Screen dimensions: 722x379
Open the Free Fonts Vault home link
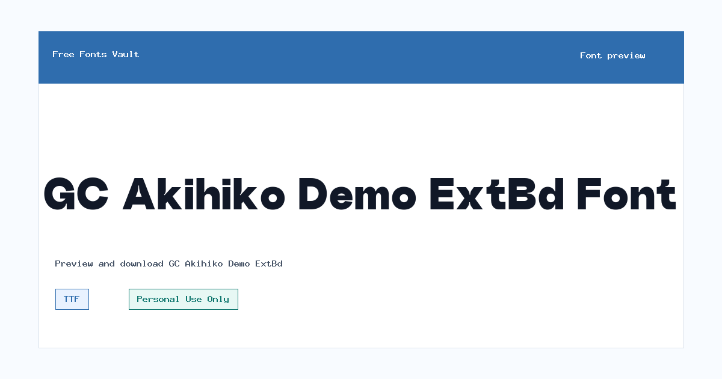point(96,54)
